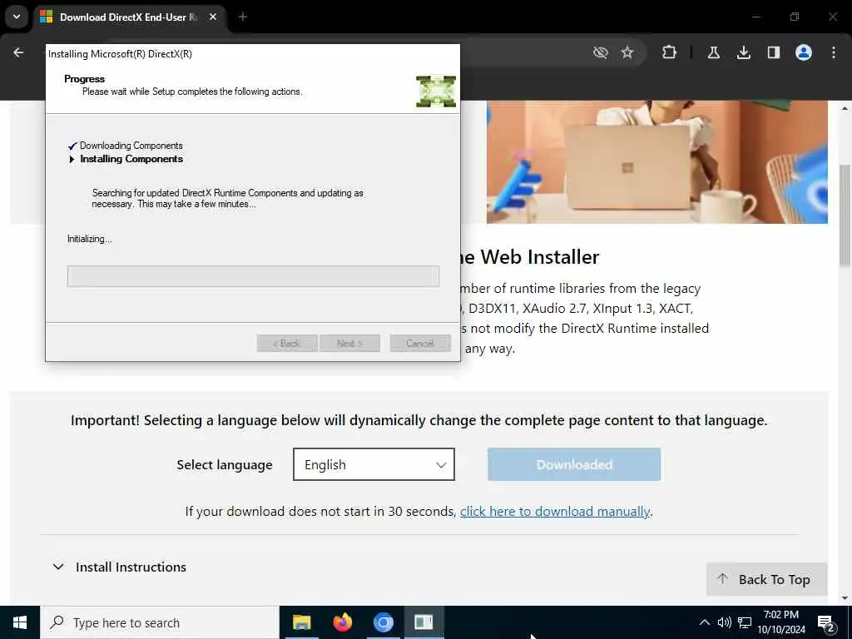
Task: Bookmark this page with the star
Action: pyautogui.click(x=627, y=52)
